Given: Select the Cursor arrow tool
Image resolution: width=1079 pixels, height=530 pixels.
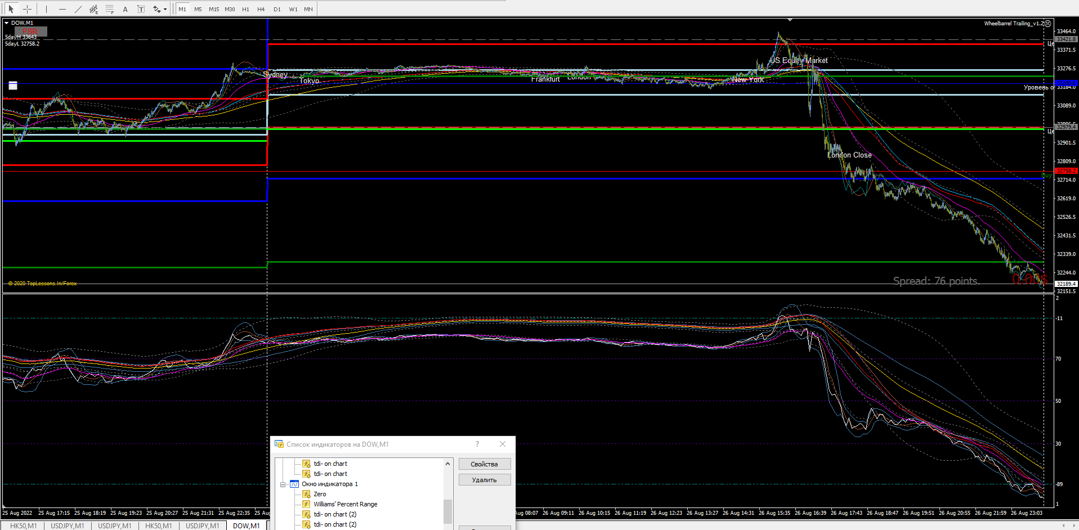Looking at the screenshot, I should (x=11, y=9).
